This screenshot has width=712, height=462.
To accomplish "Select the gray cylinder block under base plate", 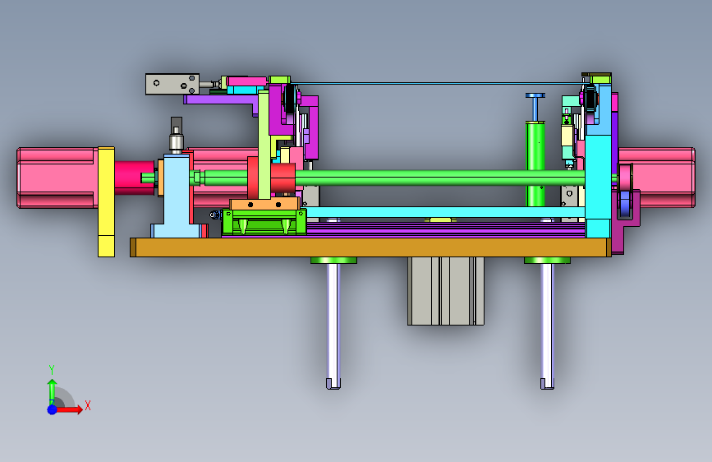I will coord(445,291).
